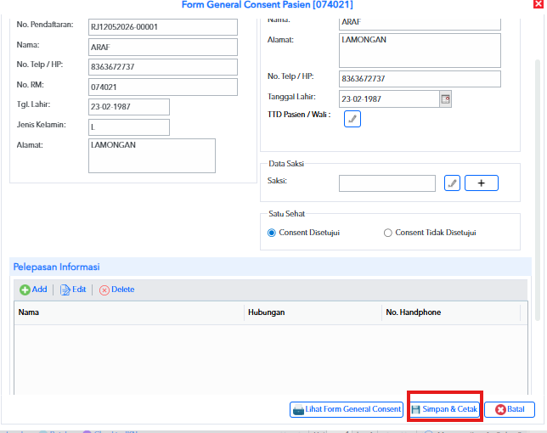Open the Saksi signature pen button
547x433 pixels.
click(452, 183)
